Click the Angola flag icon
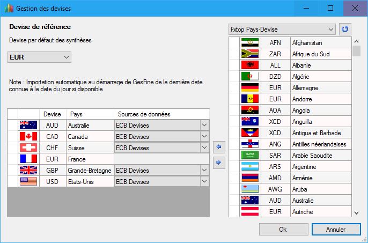This screenshot has height=243, width=368. click(250, 110)
